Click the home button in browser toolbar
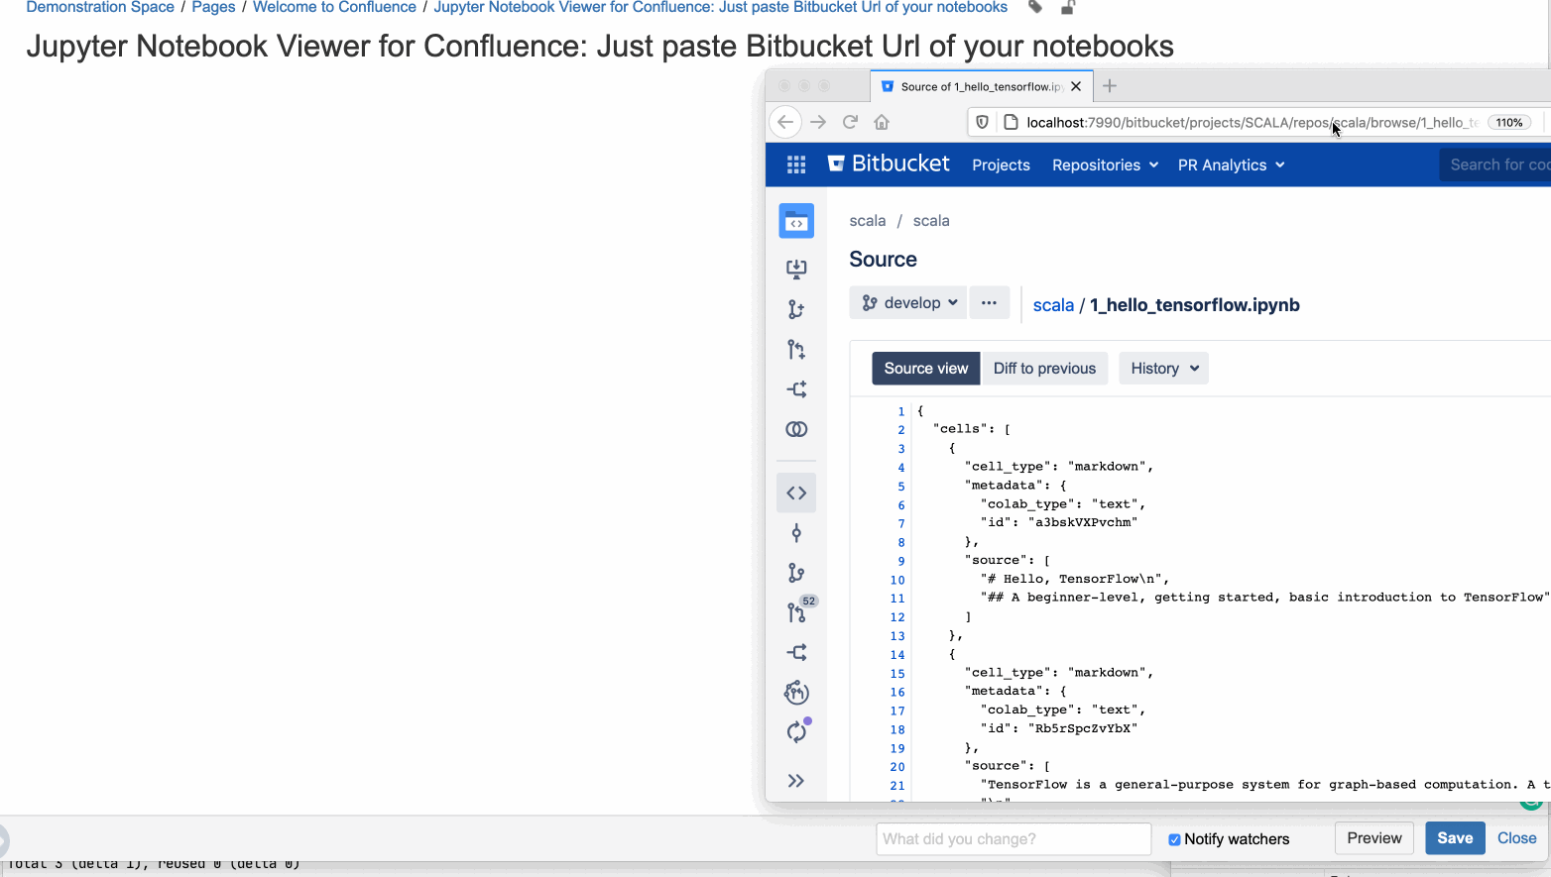1551x877 pixels. tap(881, 121)
